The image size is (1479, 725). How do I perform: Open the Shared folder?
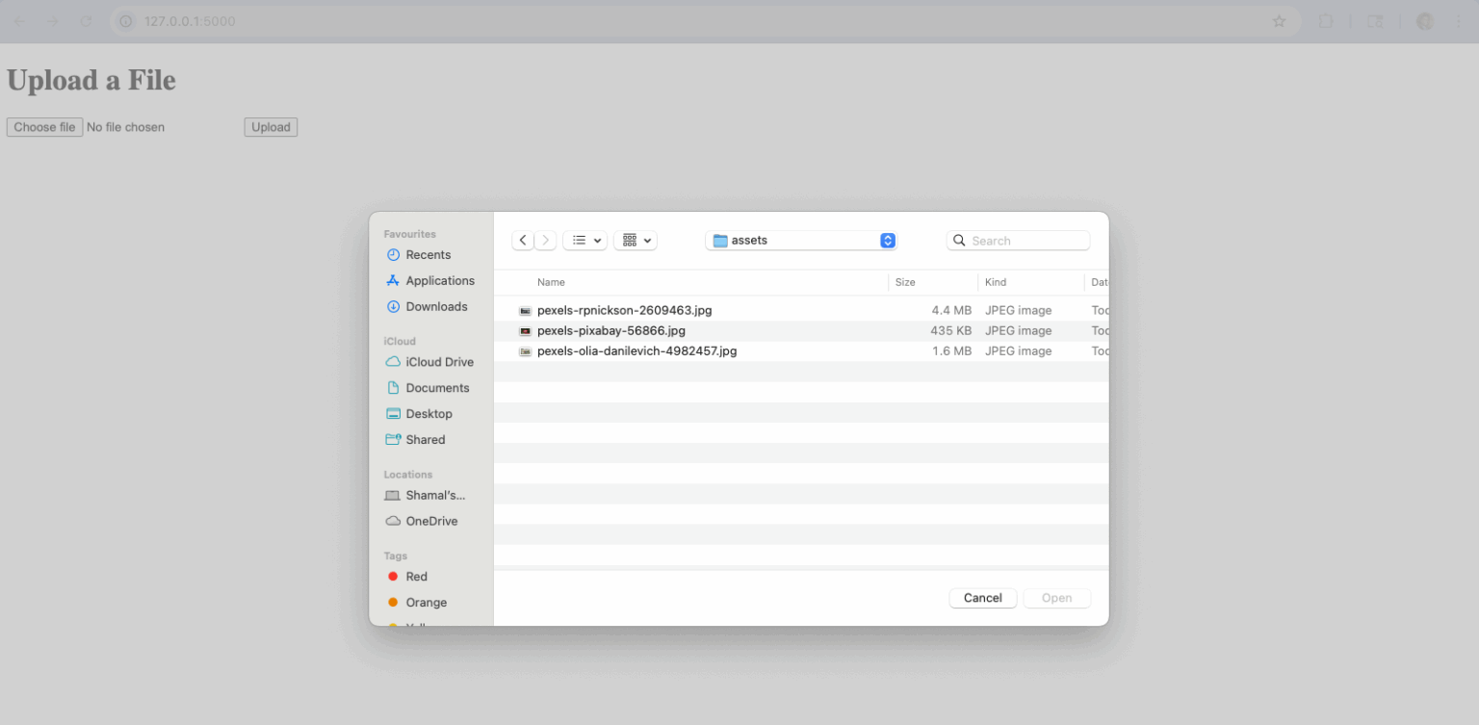[x=425, y=439]
